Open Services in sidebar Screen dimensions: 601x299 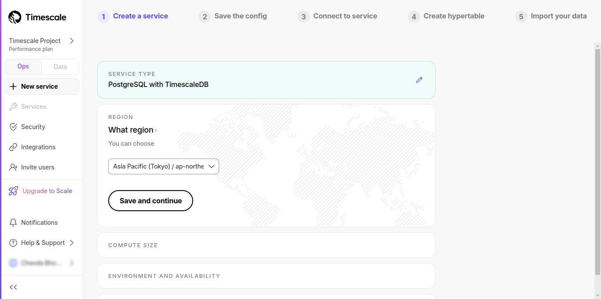[x=42, y=107]
